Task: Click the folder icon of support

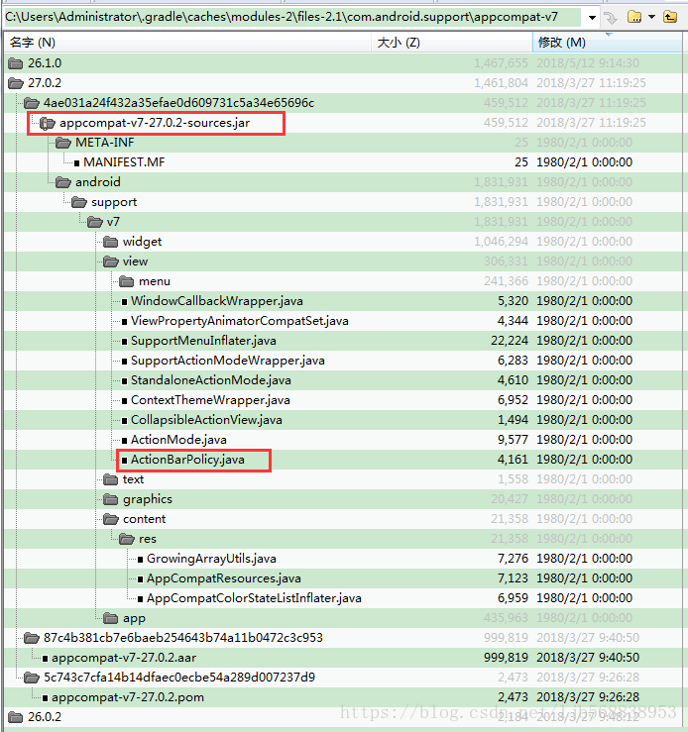Action: (x=79, y=202)
